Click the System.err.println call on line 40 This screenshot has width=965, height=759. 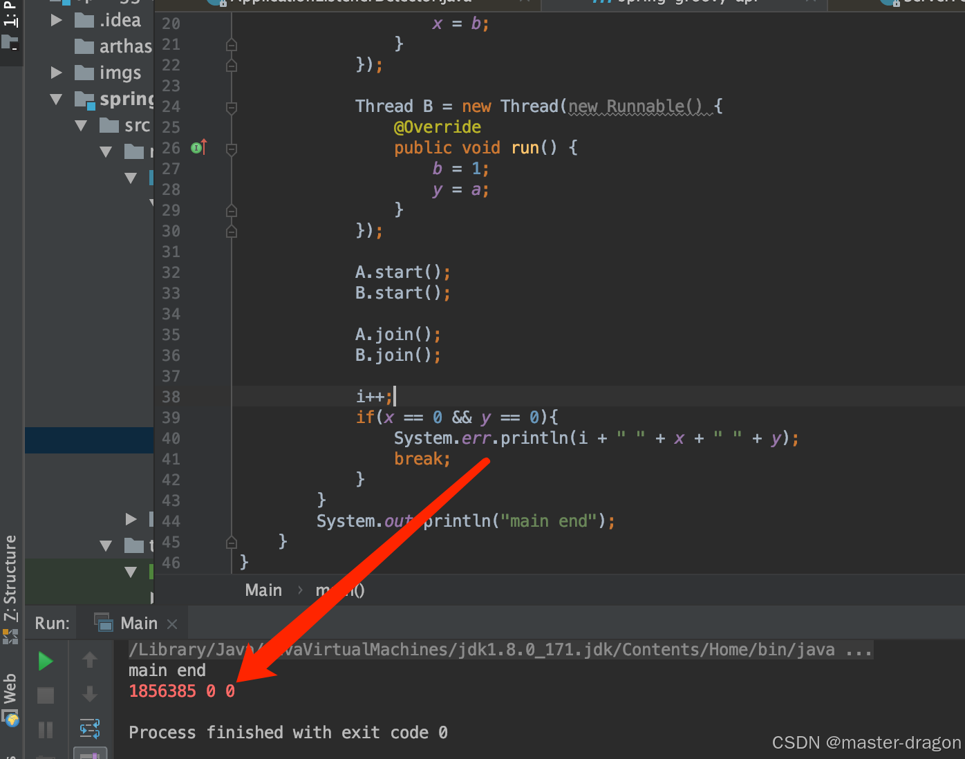pos(597,438)
